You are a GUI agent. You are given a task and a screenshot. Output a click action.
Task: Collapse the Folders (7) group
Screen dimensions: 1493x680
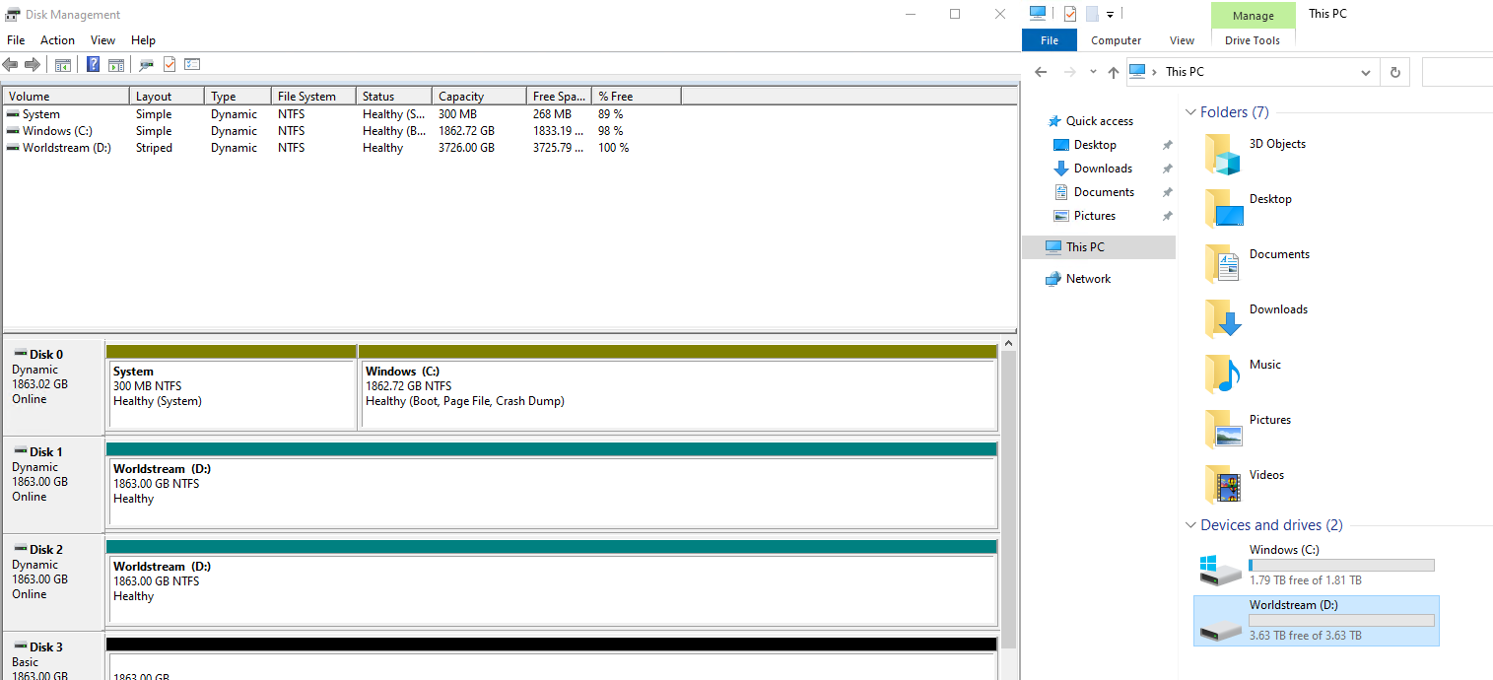[x=1191, y=112]
